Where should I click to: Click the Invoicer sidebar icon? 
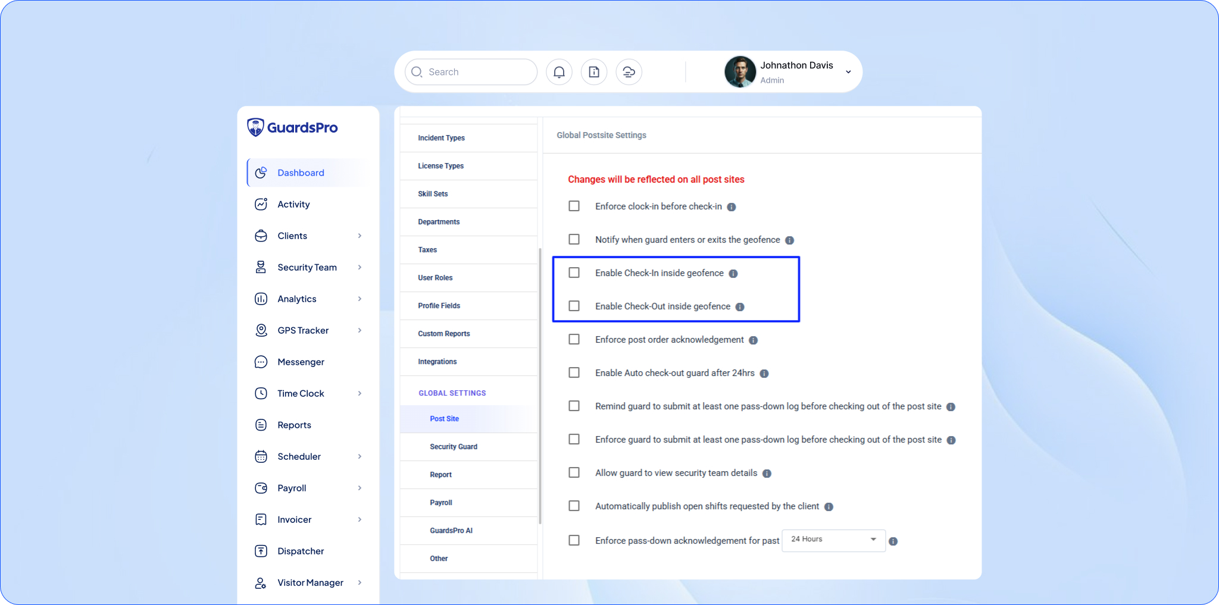point(261,519)
